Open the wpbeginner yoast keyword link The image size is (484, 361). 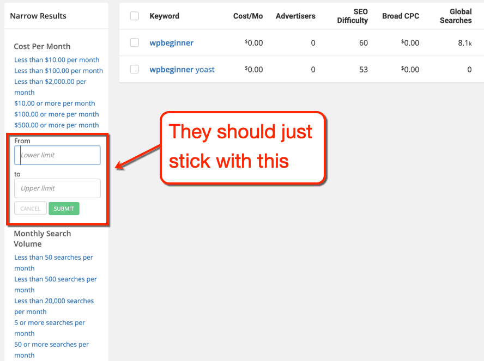tap(182, 70)
